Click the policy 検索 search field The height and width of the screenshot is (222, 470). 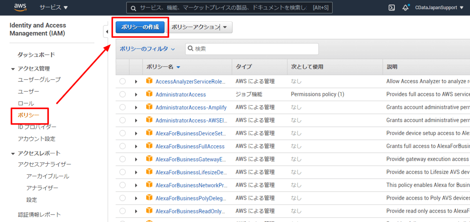[x=252, y=49]
